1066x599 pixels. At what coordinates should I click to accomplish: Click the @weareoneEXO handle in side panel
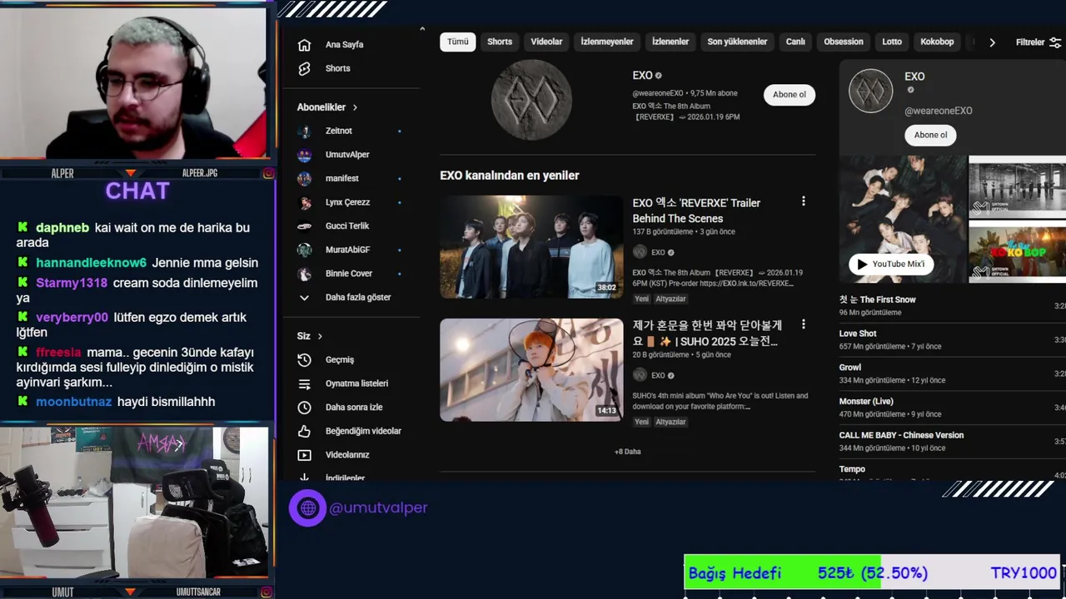coord(939,111)
